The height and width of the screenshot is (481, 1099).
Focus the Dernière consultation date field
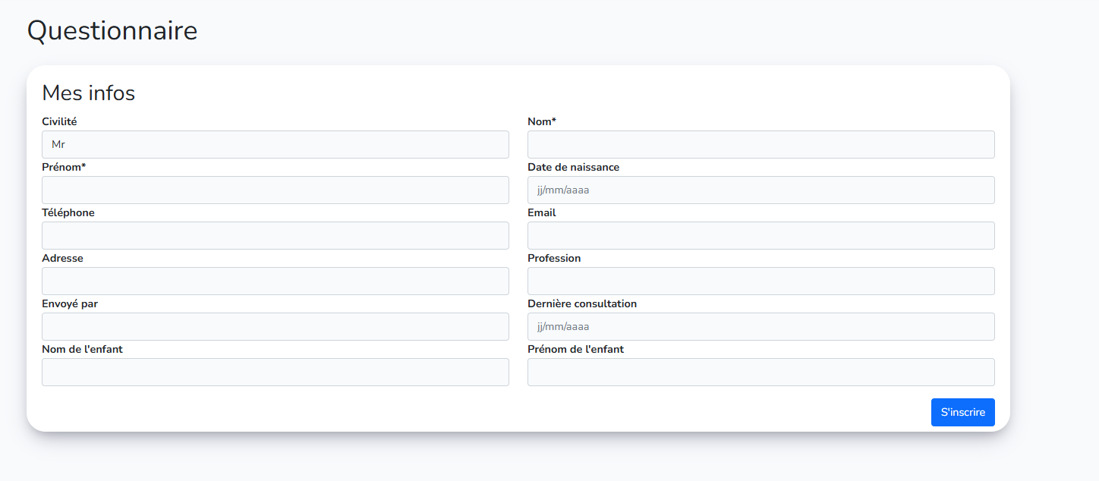click(x=760, y=326)
